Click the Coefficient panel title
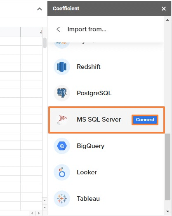This screenshot has width=172, height=216. pos(66,9)
